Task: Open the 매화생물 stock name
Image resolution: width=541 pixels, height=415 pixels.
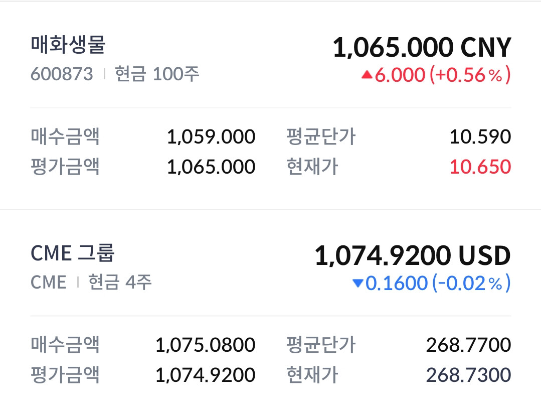Action: tap(68, 45)
